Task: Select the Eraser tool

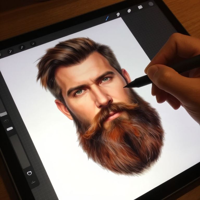Action: pyautogui.click(x=129, y=11)
